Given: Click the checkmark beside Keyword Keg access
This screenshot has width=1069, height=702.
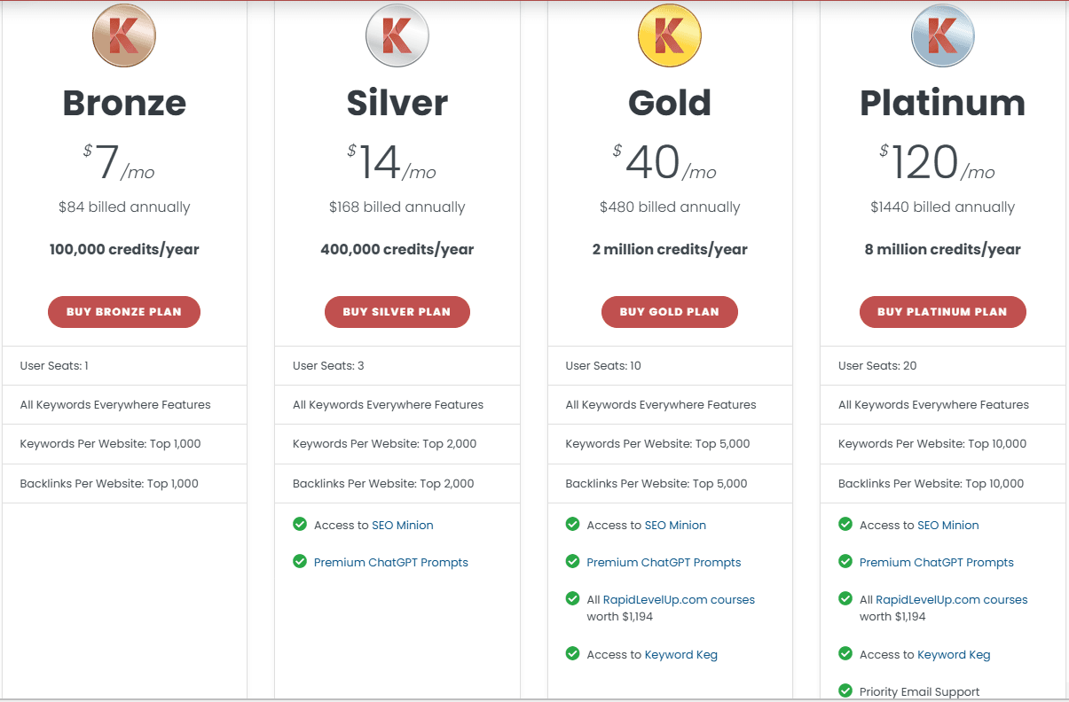Looking at the screenshot, I should pos(572,654).
